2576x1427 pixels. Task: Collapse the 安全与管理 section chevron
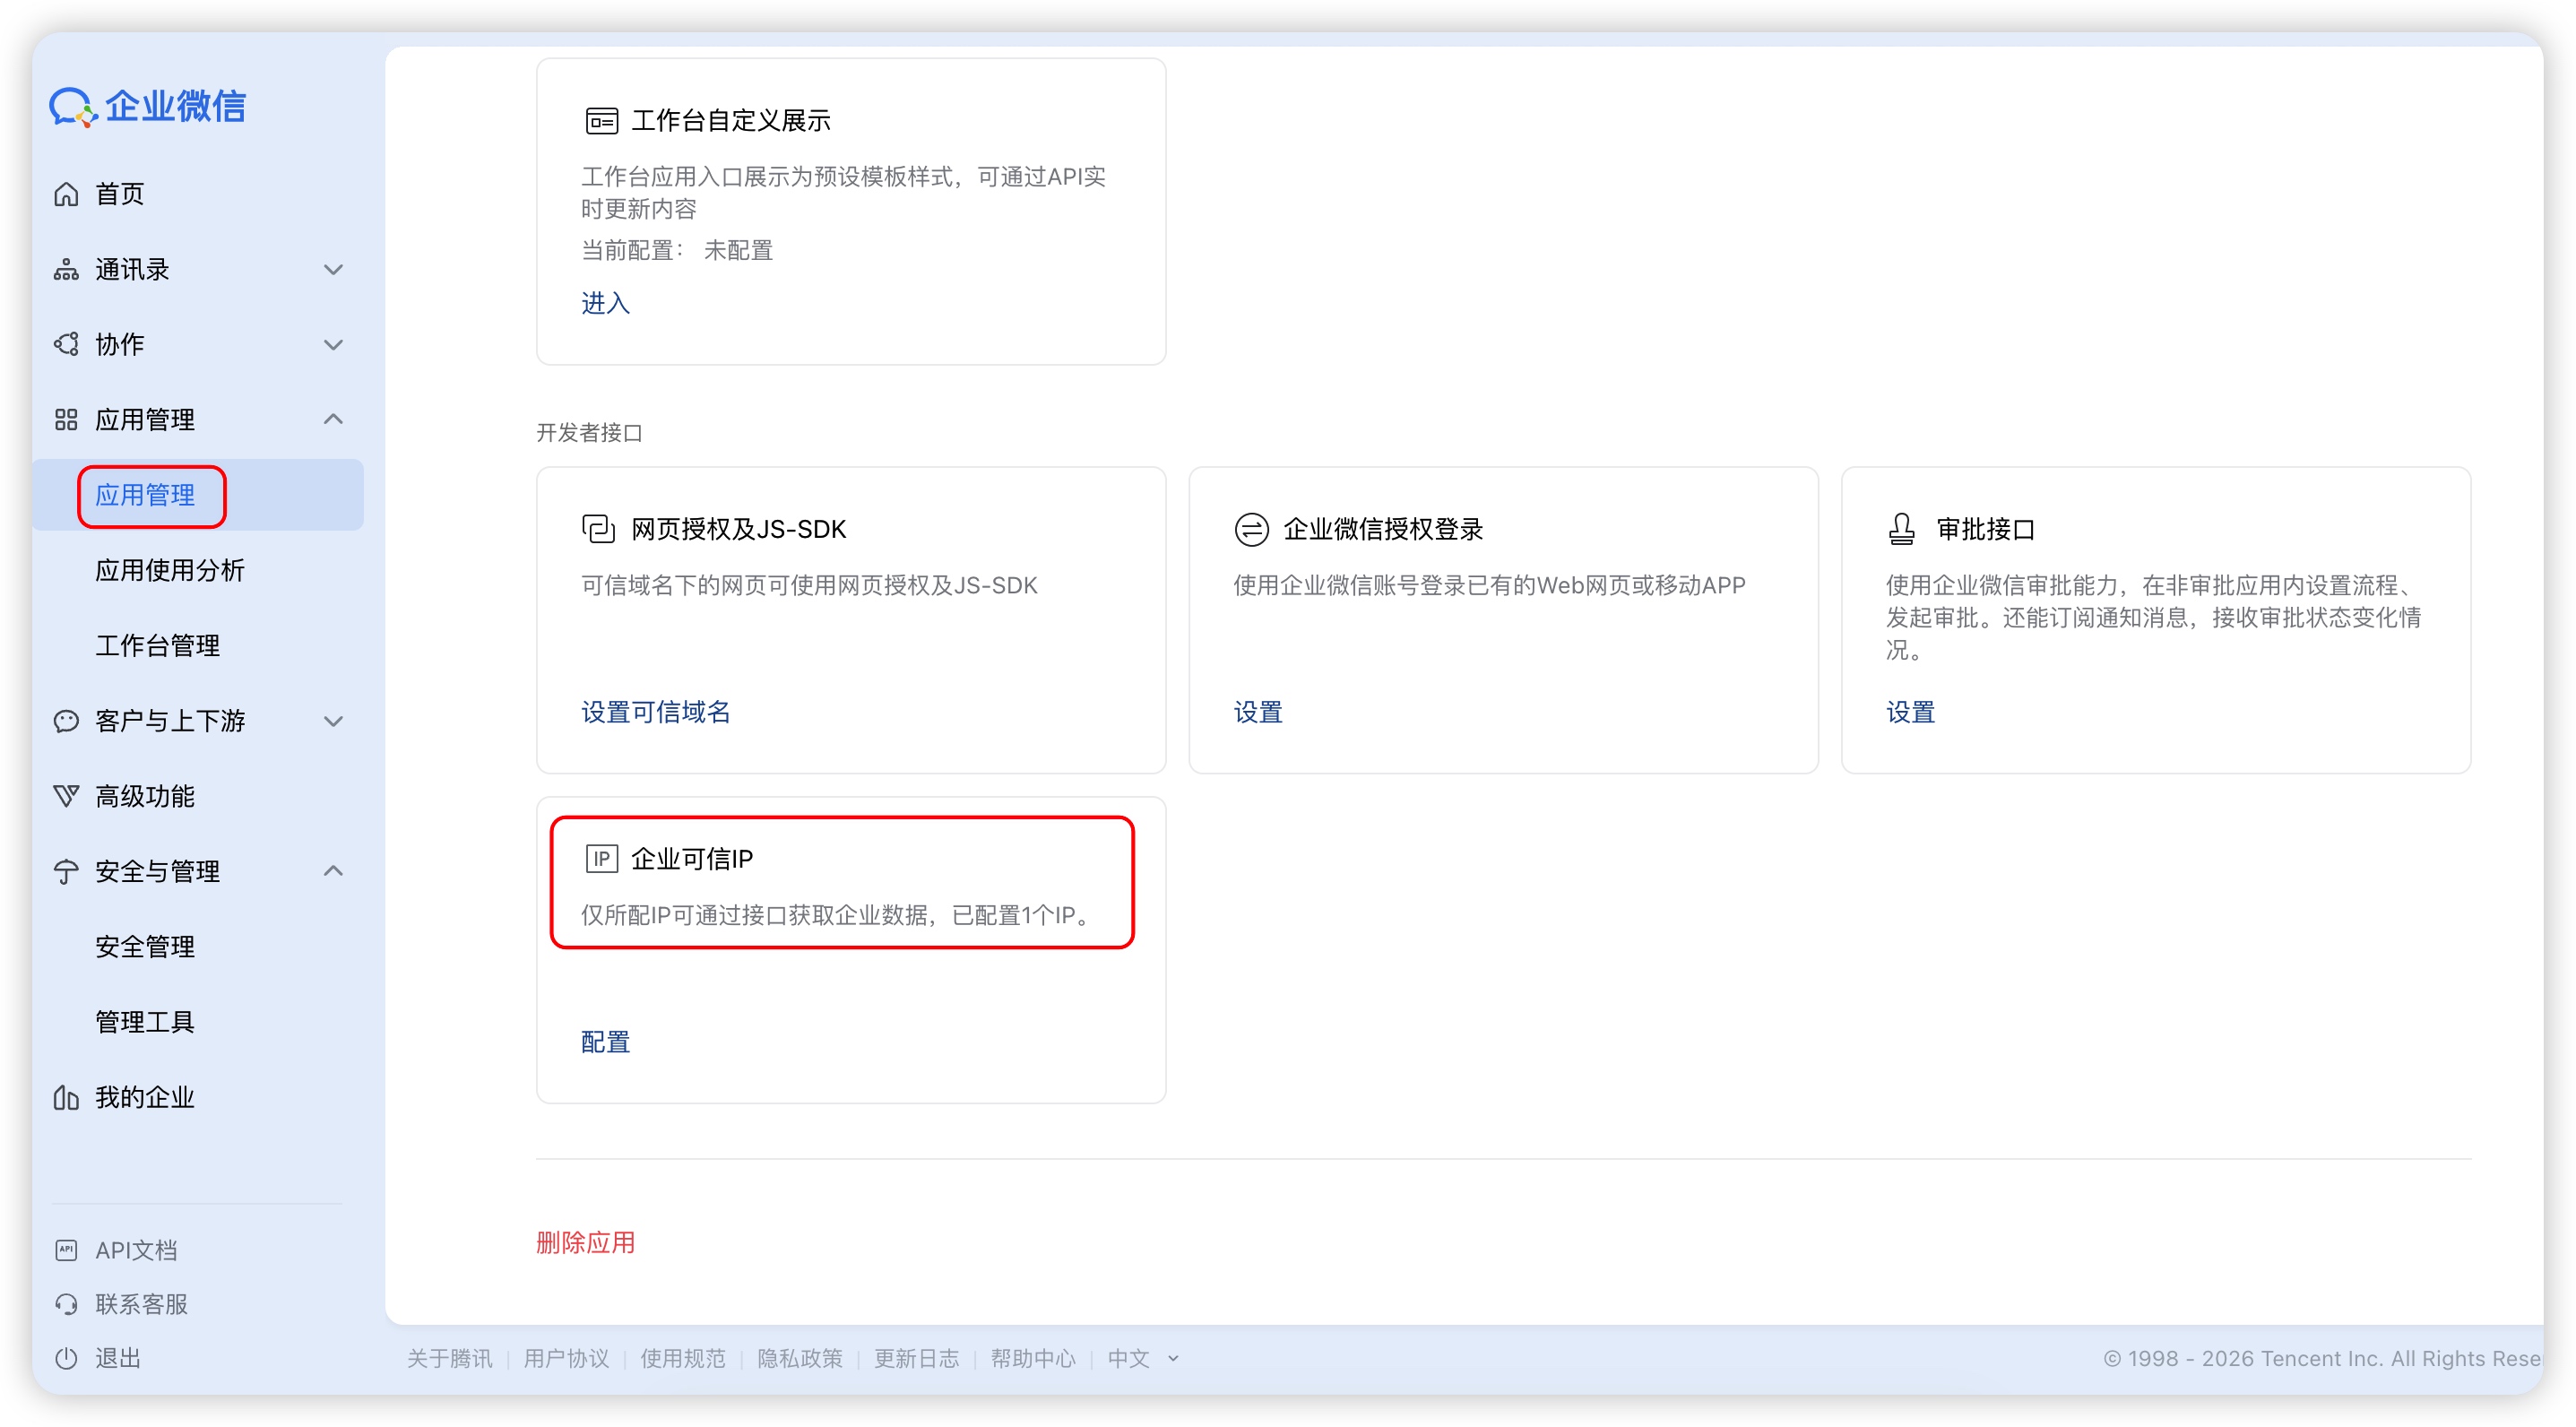click(333, 871)
